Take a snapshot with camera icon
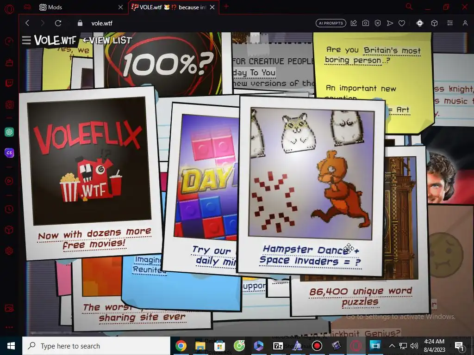Image resolution: width=474 pixels, height=355 pixels. [x=366, y=23]
